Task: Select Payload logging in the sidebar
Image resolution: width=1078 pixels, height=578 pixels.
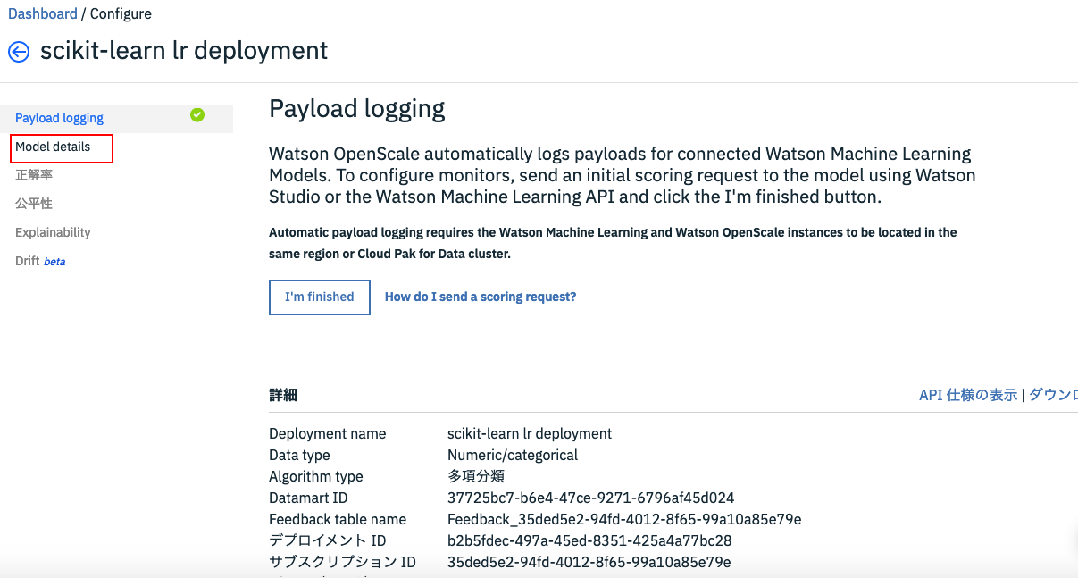Action: click(59, 118)
